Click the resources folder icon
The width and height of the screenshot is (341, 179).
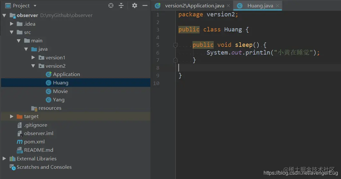pos(34,108)
